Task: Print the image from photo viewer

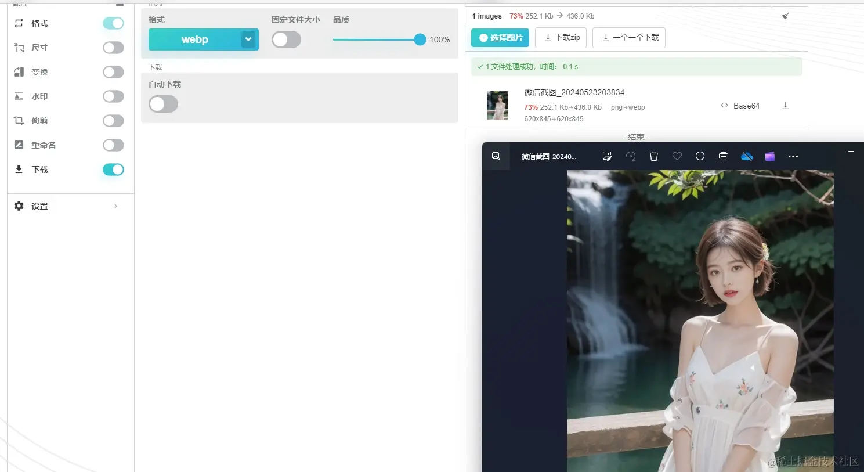Action: [724, 156]
